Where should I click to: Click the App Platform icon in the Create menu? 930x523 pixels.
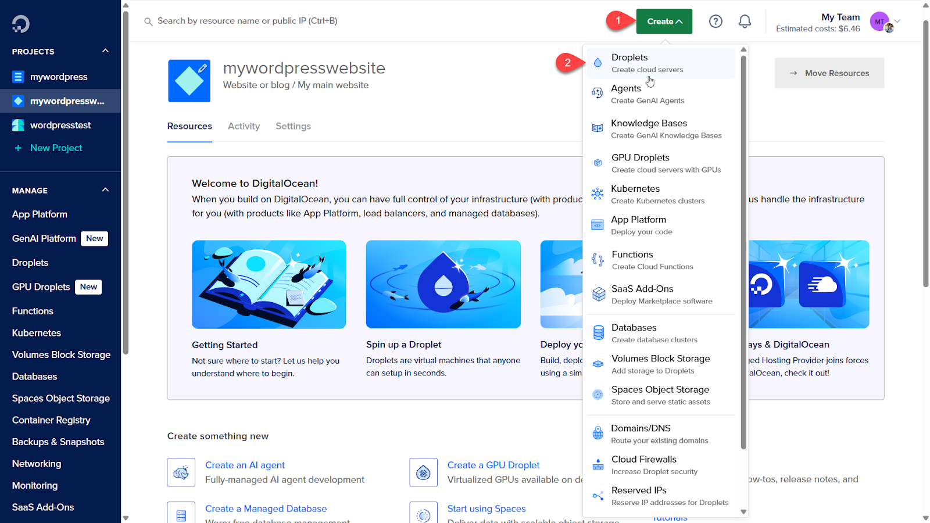click(598, 225)
